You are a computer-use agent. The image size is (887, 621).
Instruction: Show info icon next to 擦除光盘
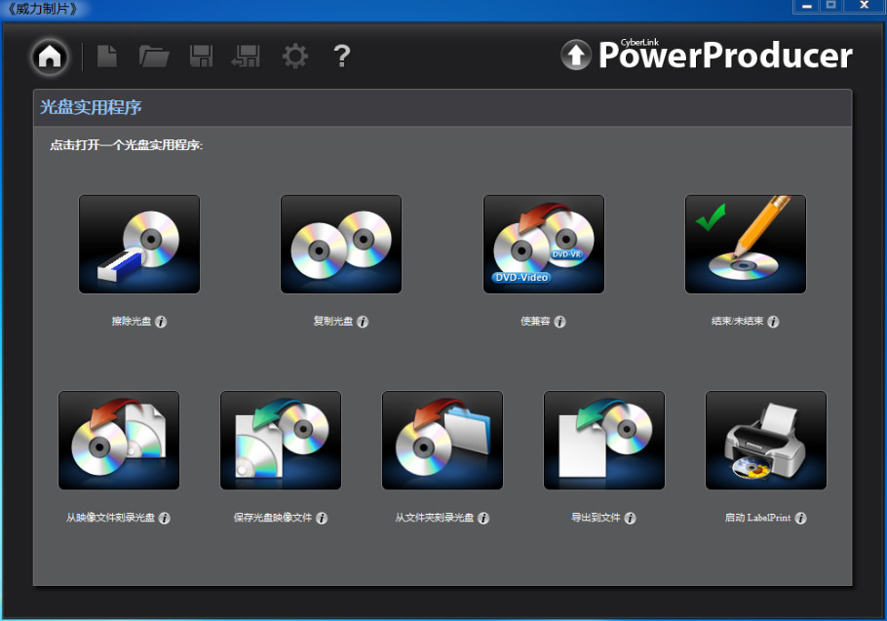pos(161,322)
